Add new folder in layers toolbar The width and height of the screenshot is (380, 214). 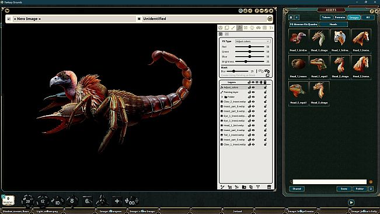click(244, 187)
